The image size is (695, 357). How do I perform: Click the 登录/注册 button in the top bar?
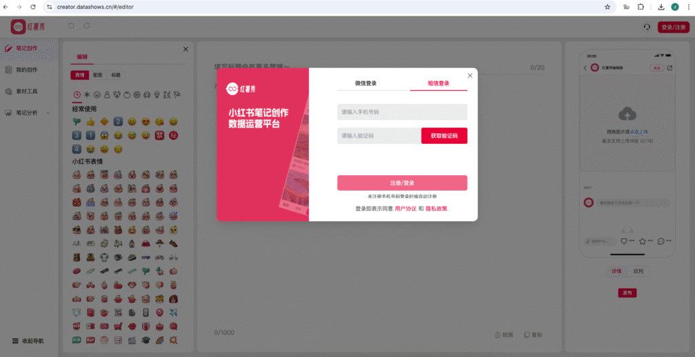[x=674, y=27]
